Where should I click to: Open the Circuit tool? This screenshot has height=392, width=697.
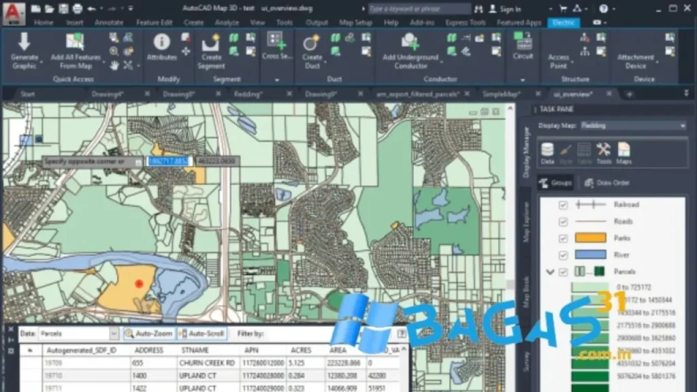[x=523, y=46]
